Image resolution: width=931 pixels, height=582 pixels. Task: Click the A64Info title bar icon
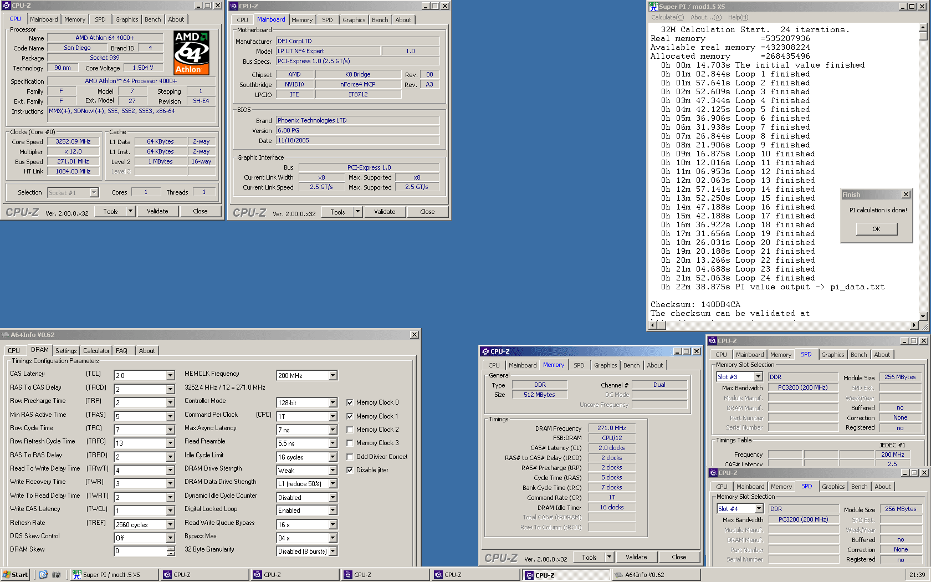(x=6, y=335)
